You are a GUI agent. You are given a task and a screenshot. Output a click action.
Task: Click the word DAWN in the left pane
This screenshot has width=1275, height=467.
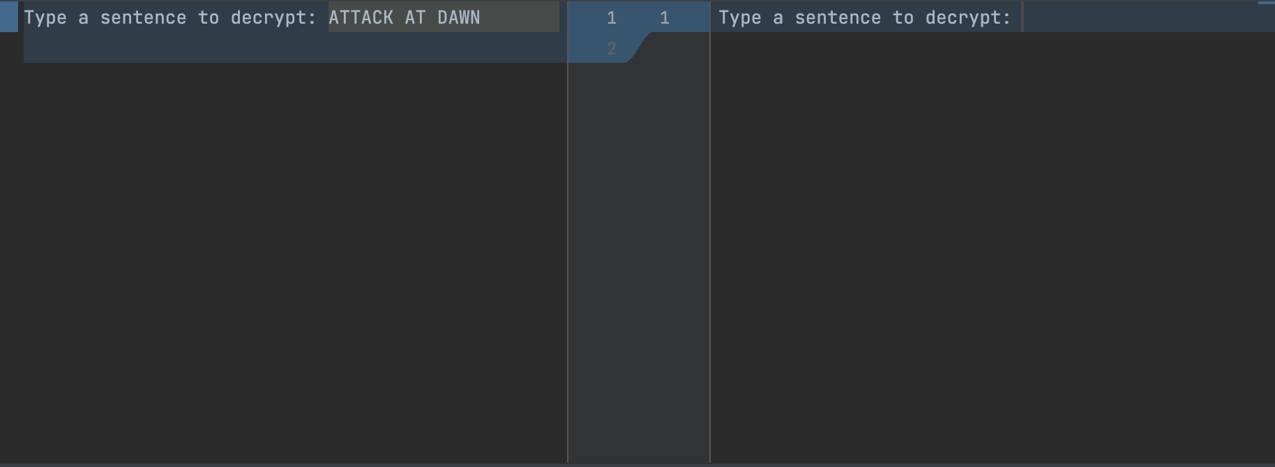point(458,17)
